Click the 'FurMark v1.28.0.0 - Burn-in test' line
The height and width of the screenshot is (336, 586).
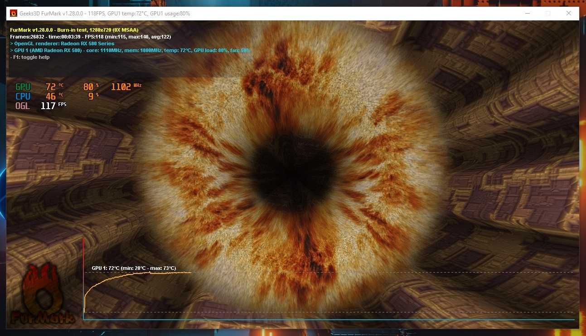point(74,30)
